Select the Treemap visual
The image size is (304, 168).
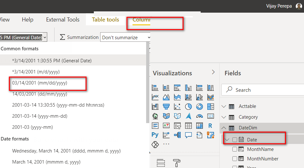pos(210,106)
